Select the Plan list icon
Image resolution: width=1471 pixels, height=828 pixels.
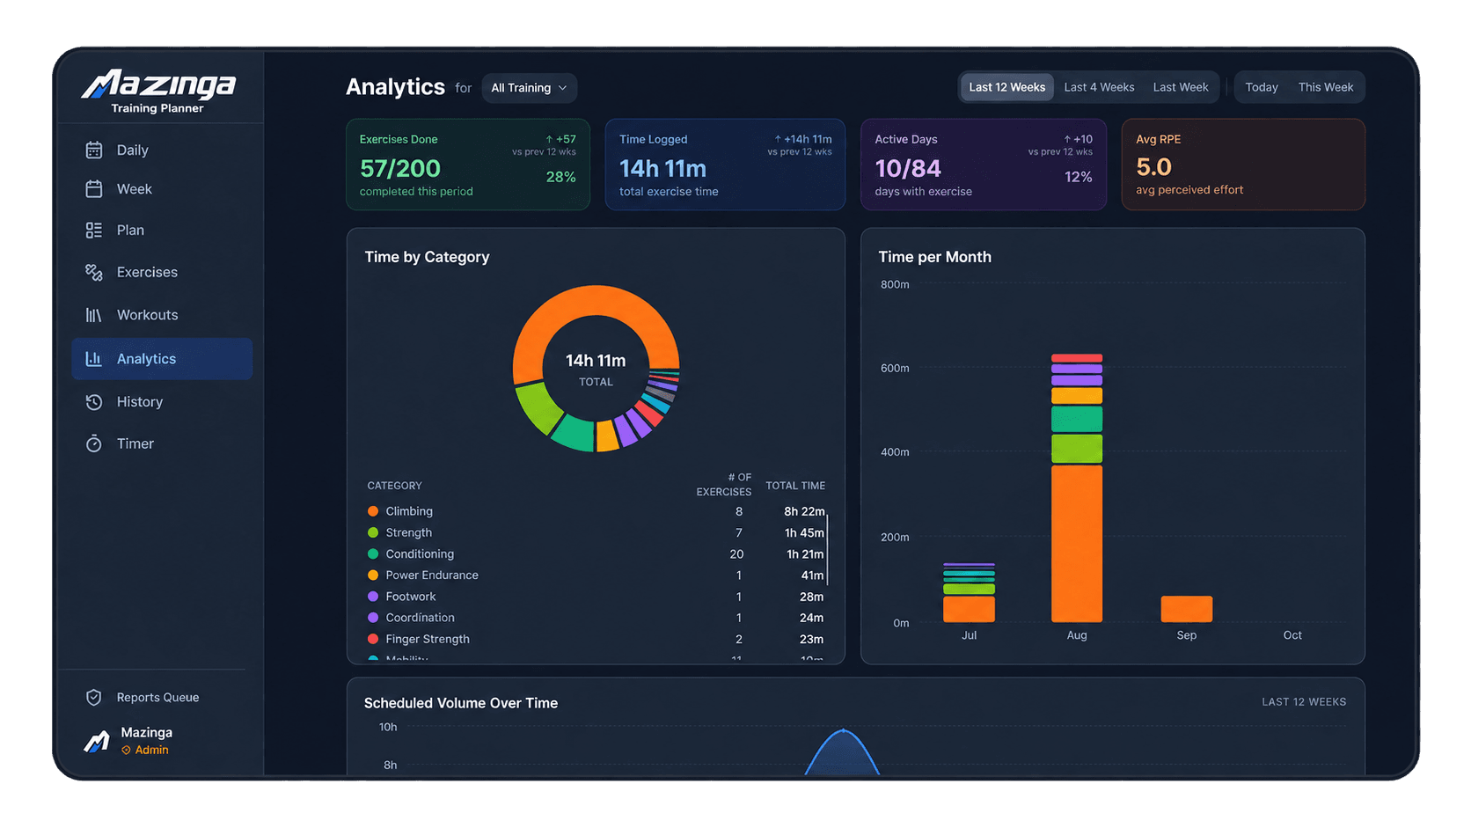[x=94, y=231]
